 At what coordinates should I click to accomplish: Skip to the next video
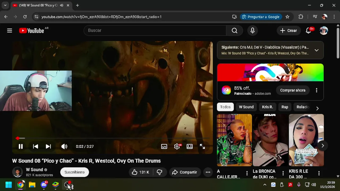(48, 146)
